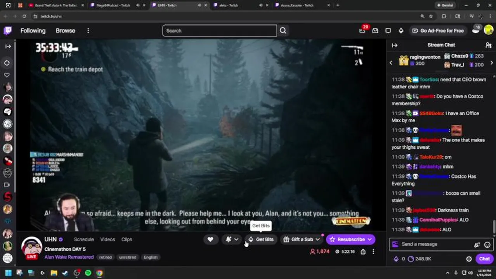The height and width of the screenshot is (279, 496).
Task: Open the Windows Start menu
Action: [8, 273]
